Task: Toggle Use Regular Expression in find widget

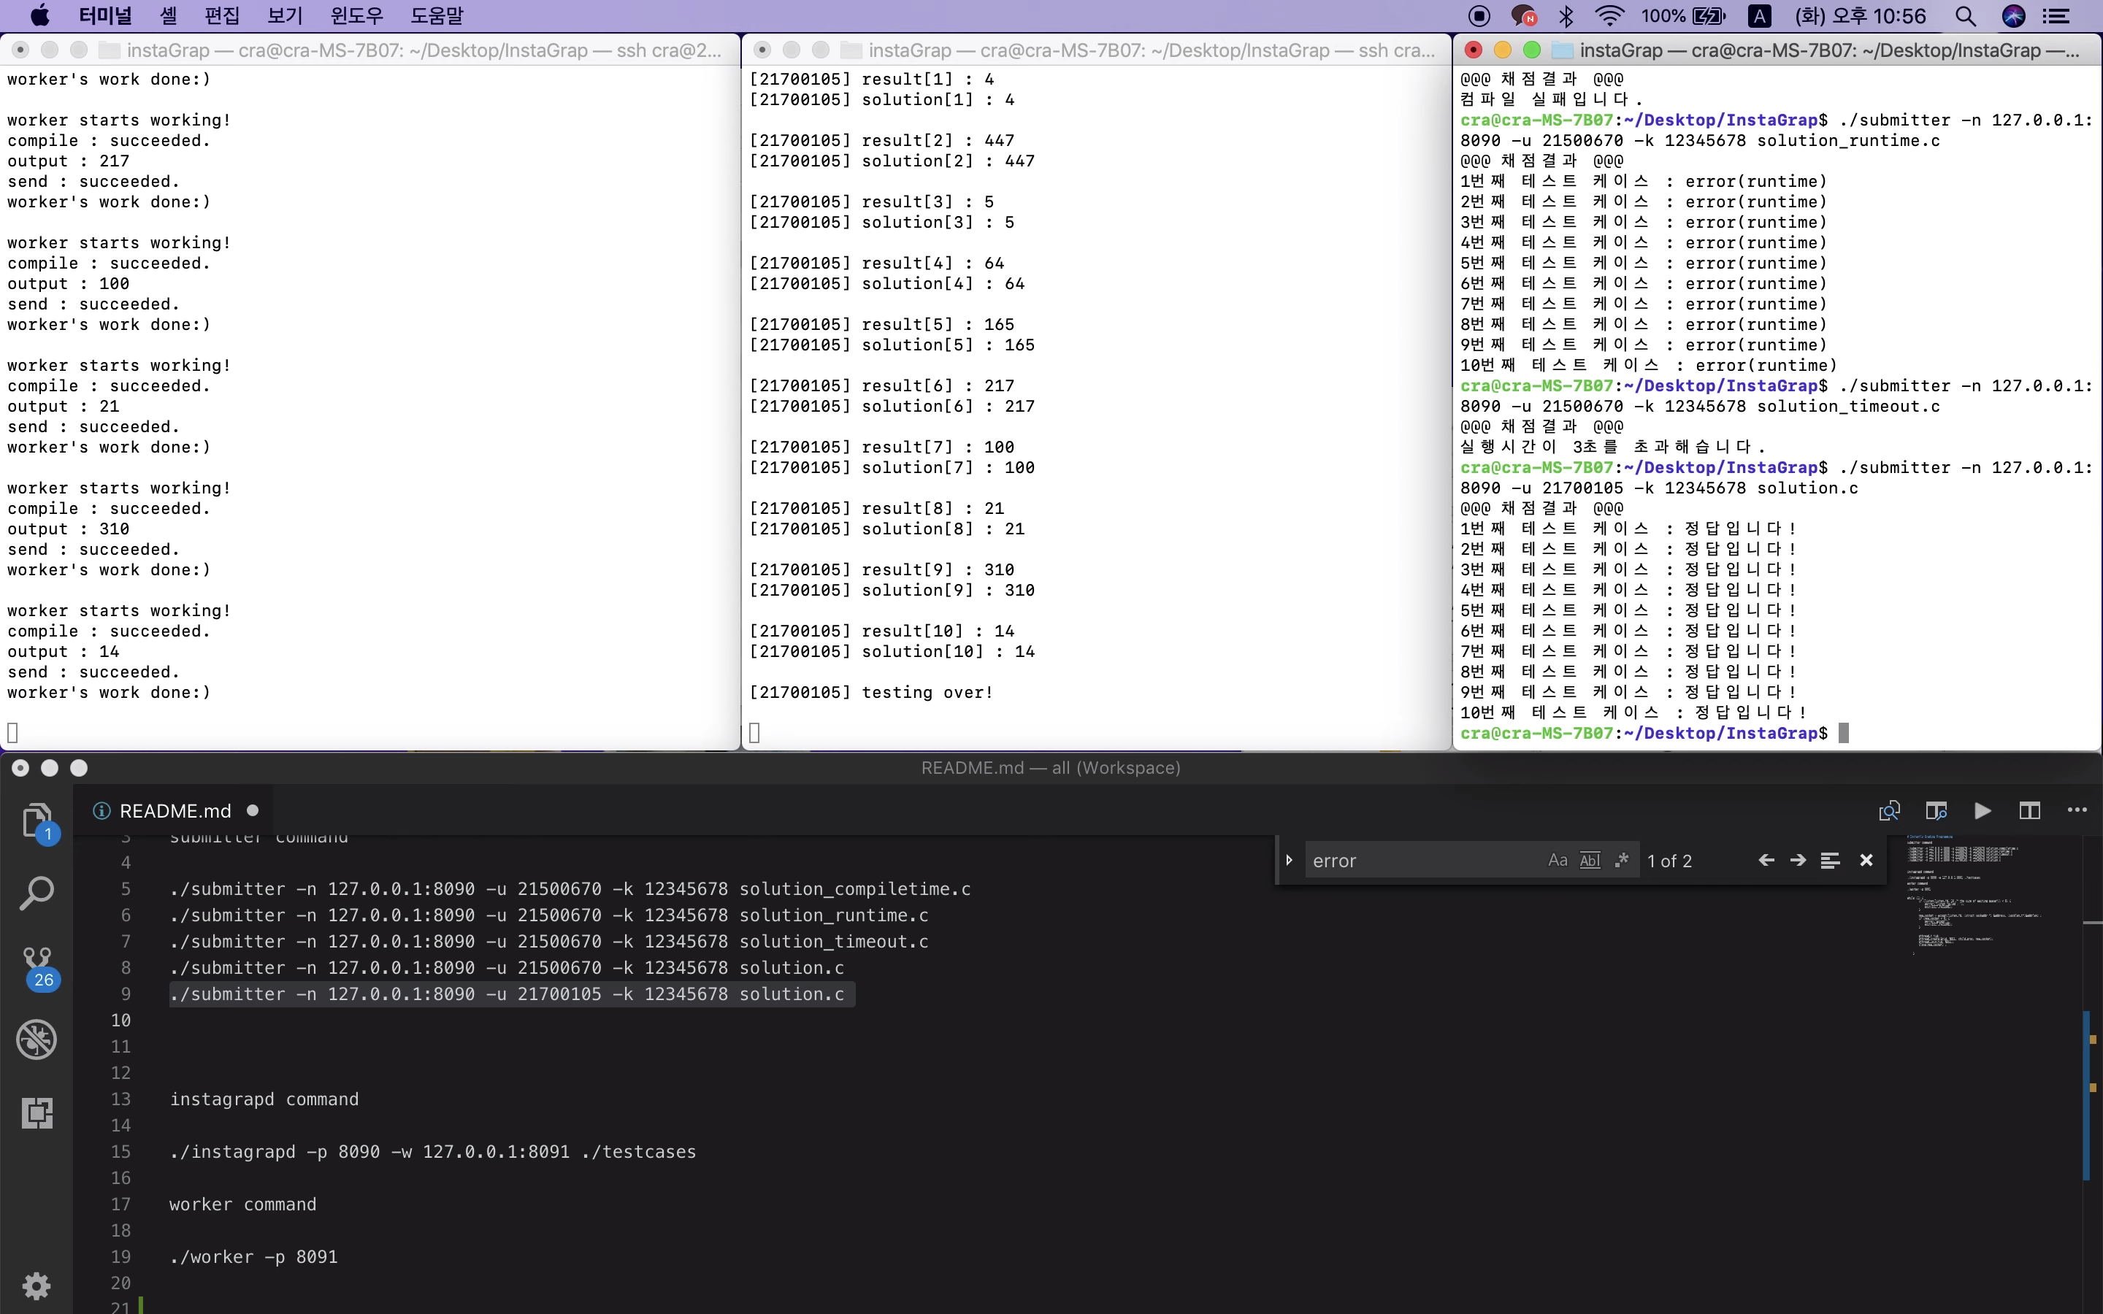Action: point(1622,861)
